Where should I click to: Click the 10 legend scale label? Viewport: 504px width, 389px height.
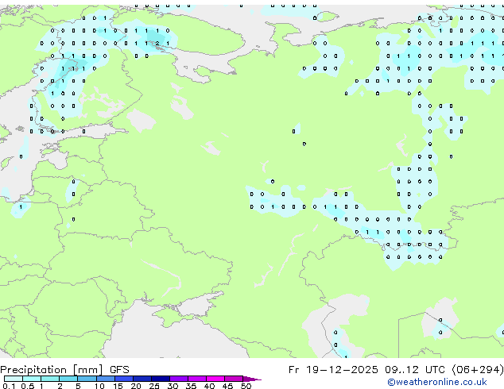tap(99, 386)
